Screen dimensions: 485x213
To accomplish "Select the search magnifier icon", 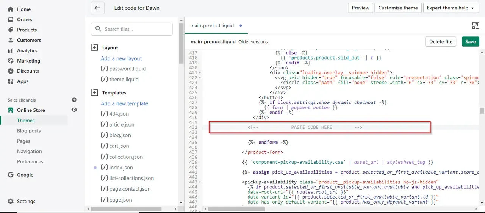I will [x=99, y=29].
